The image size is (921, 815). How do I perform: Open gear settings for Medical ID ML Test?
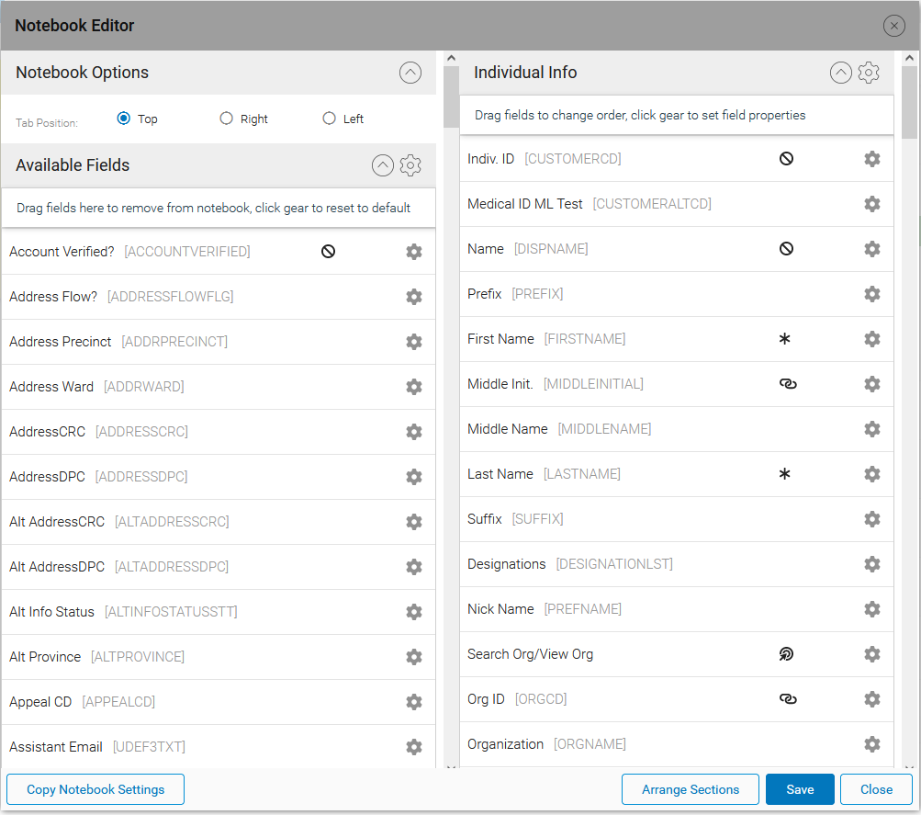[872, 204]
